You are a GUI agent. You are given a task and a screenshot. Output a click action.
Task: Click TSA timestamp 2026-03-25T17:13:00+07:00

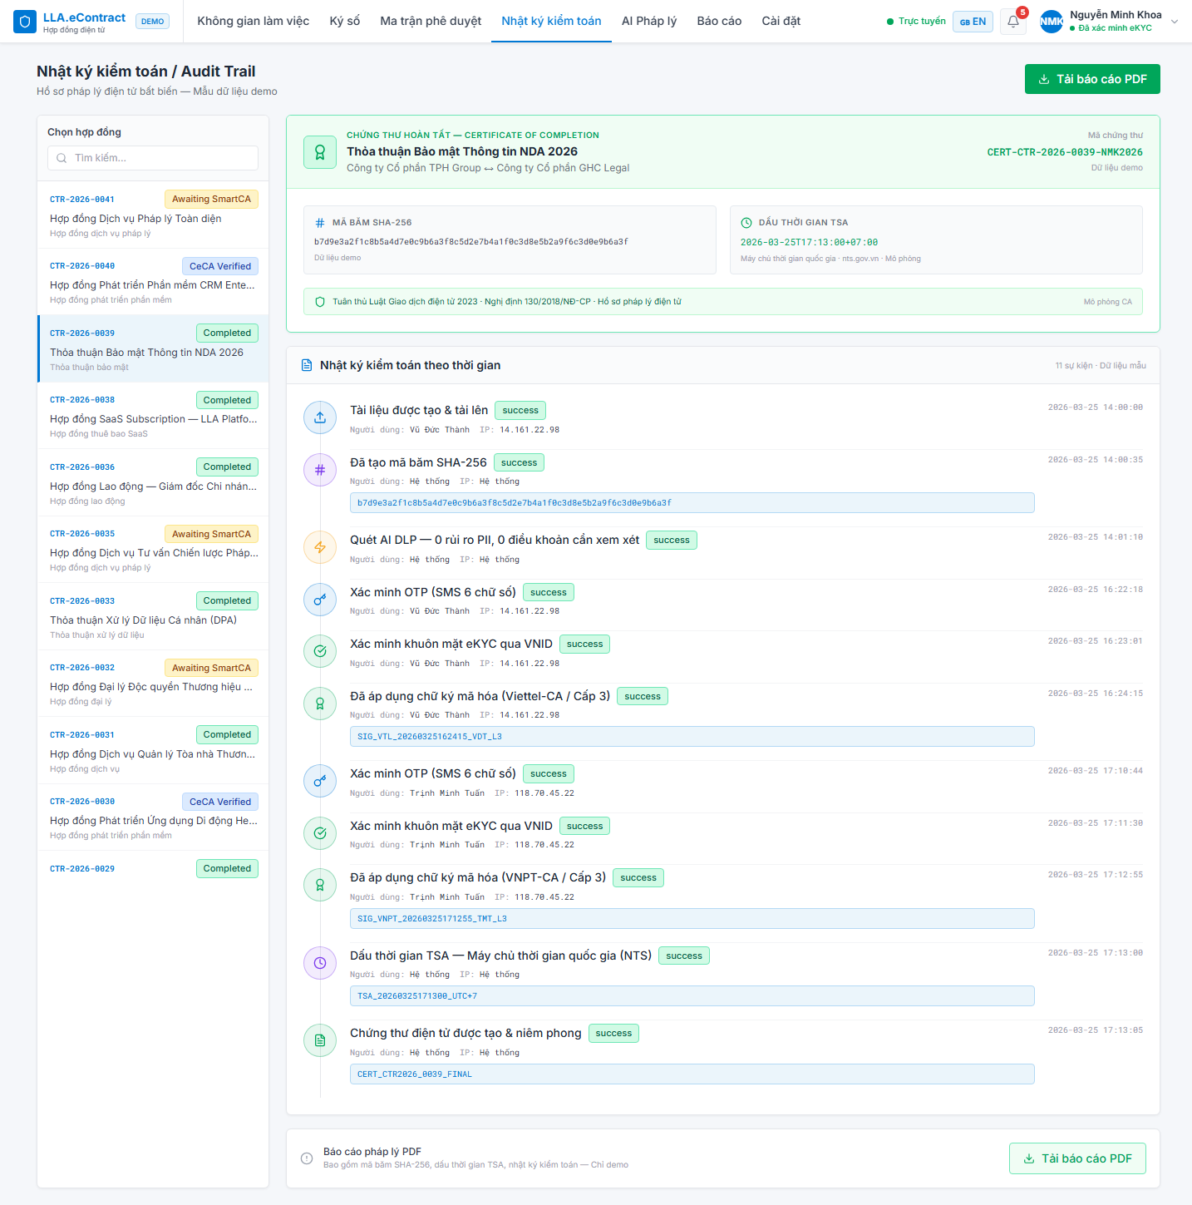tap(809, 243)
